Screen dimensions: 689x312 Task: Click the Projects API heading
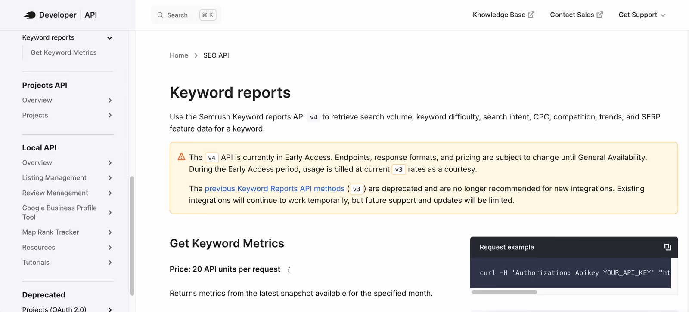45,85
